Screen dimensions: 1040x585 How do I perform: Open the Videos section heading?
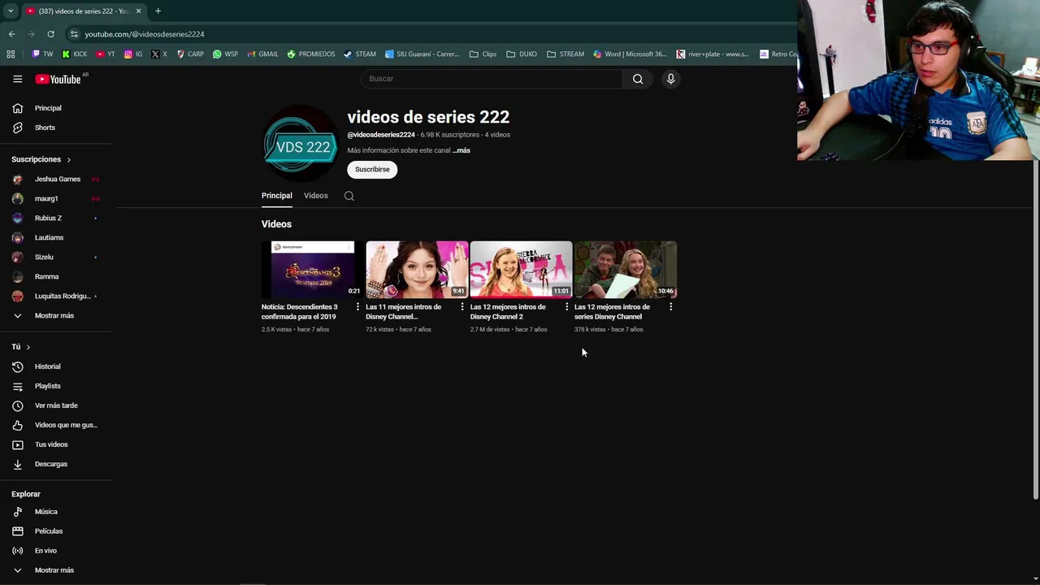click(x=276, y=224)
